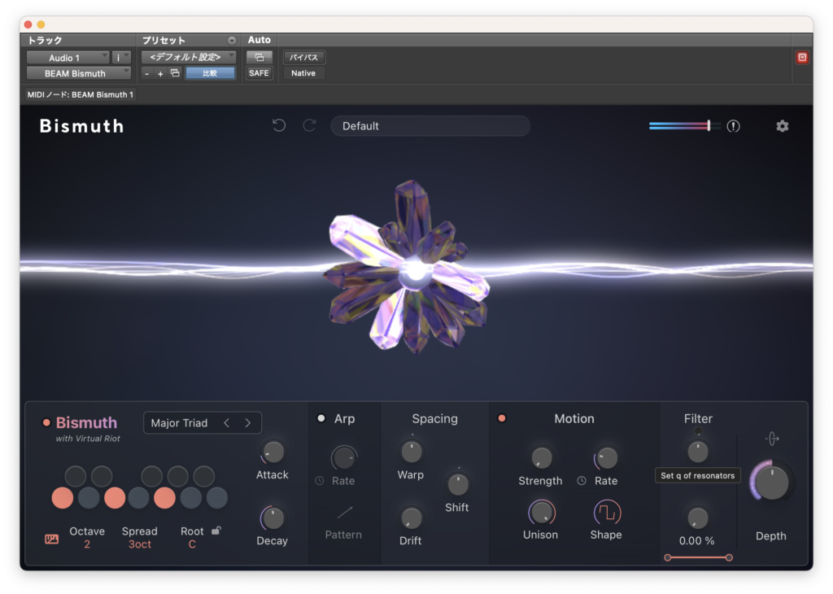Toggle the unlit B note key
Image resolution: width=833 pixels, height=594 pixels.
pos(216,498)
